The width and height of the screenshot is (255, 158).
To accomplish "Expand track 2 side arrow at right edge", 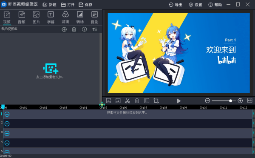I will pyautogui.click(x=254, y=123).
